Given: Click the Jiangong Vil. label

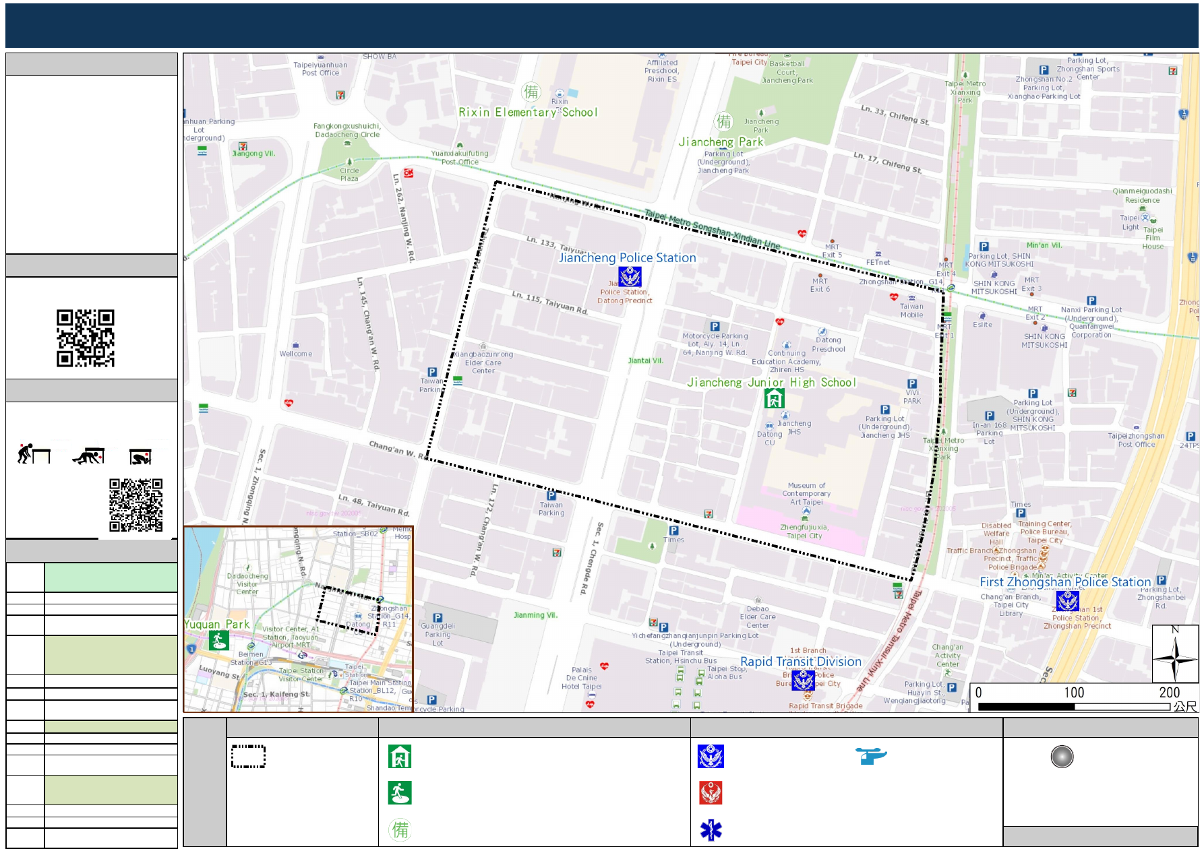Looking at the screenshot, I should click(254, 154).
